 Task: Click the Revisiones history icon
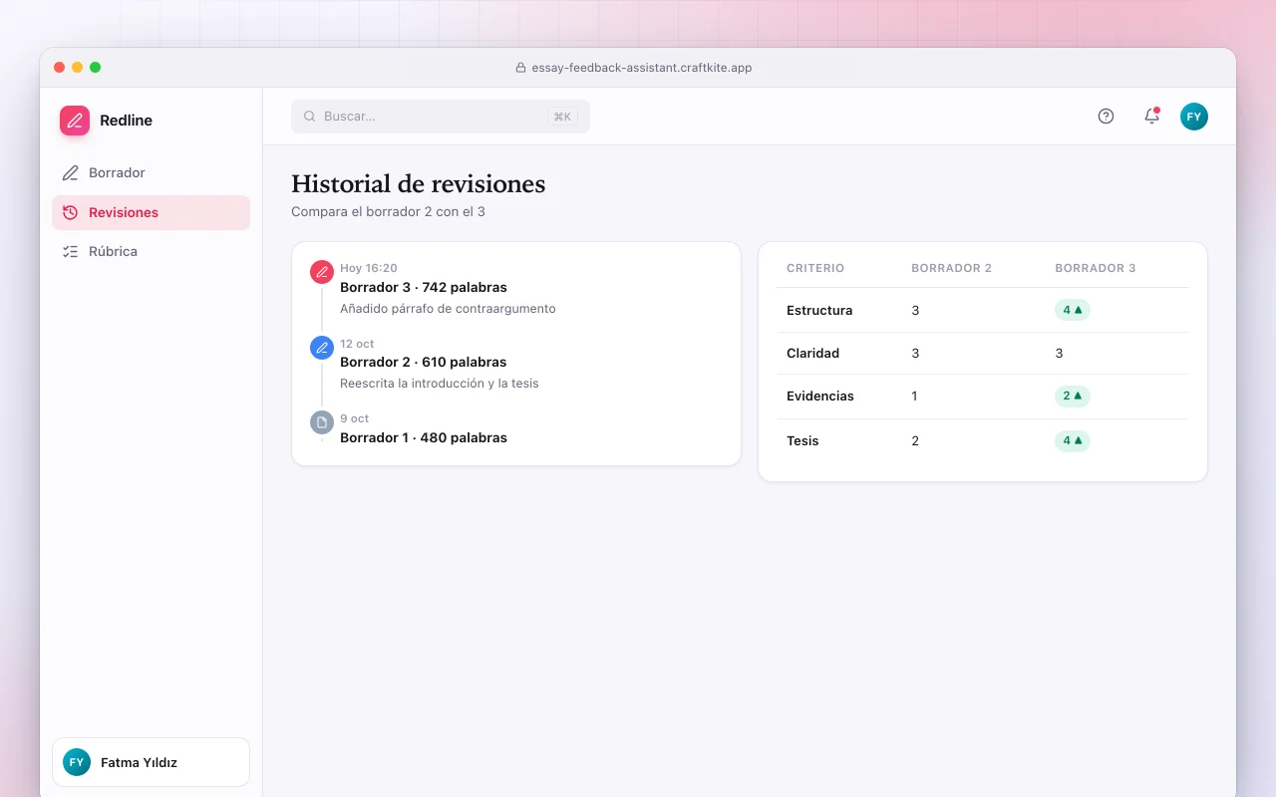pos(70,212)
